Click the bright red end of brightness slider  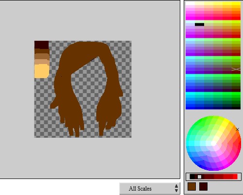(x=235, y=177)
